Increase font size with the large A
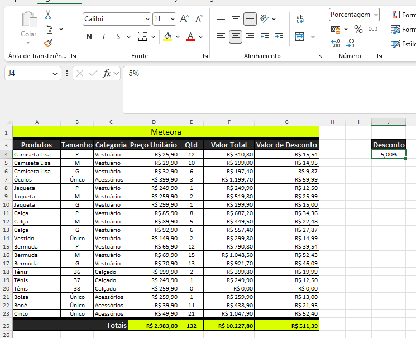Image resolution: width=416 pixels, height=338 pixels. tap(185, 19)
